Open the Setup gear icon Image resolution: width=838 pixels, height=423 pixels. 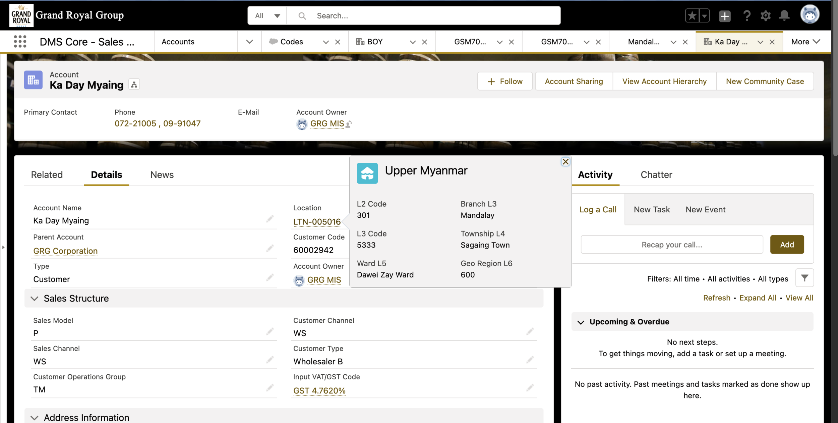(766, 15)
